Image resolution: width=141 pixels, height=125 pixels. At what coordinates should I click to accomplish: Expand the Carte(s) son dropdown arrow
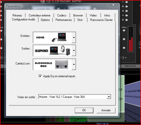(74, 64)
